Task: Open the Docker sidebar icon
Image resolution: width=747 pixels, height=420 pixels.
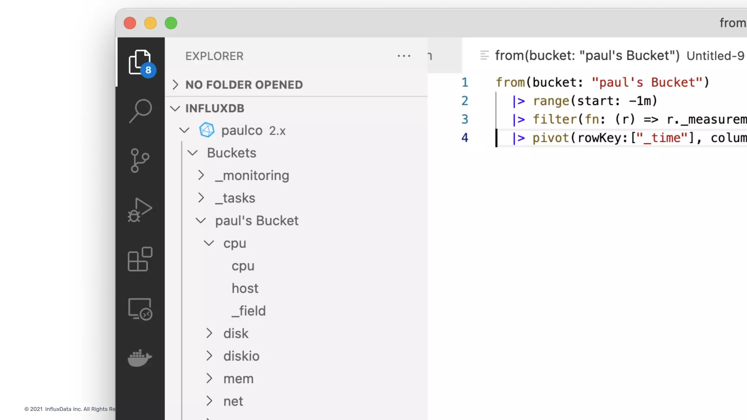Action: tap(140, 358)
